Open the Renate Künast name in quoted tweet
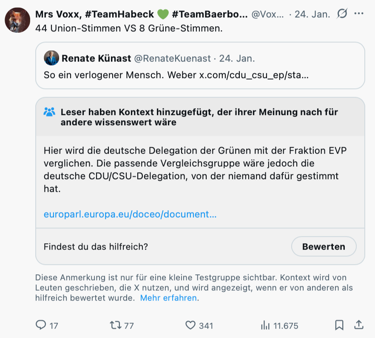375x338 pixels. tap(96, 58)
